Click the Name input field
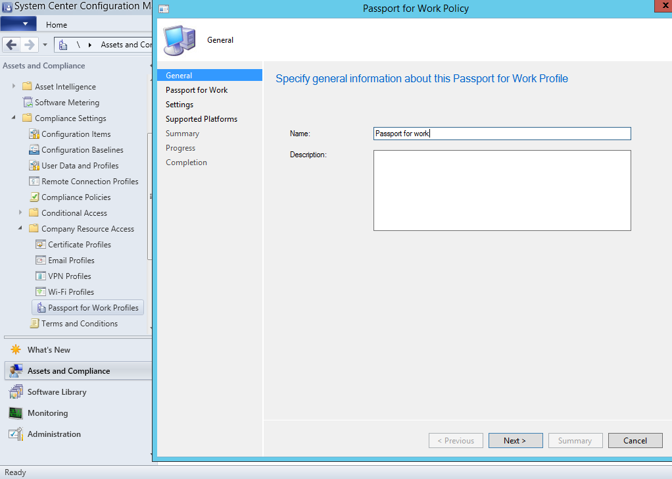The width and height of the screenshot is (672, 479). pos(502,134)
